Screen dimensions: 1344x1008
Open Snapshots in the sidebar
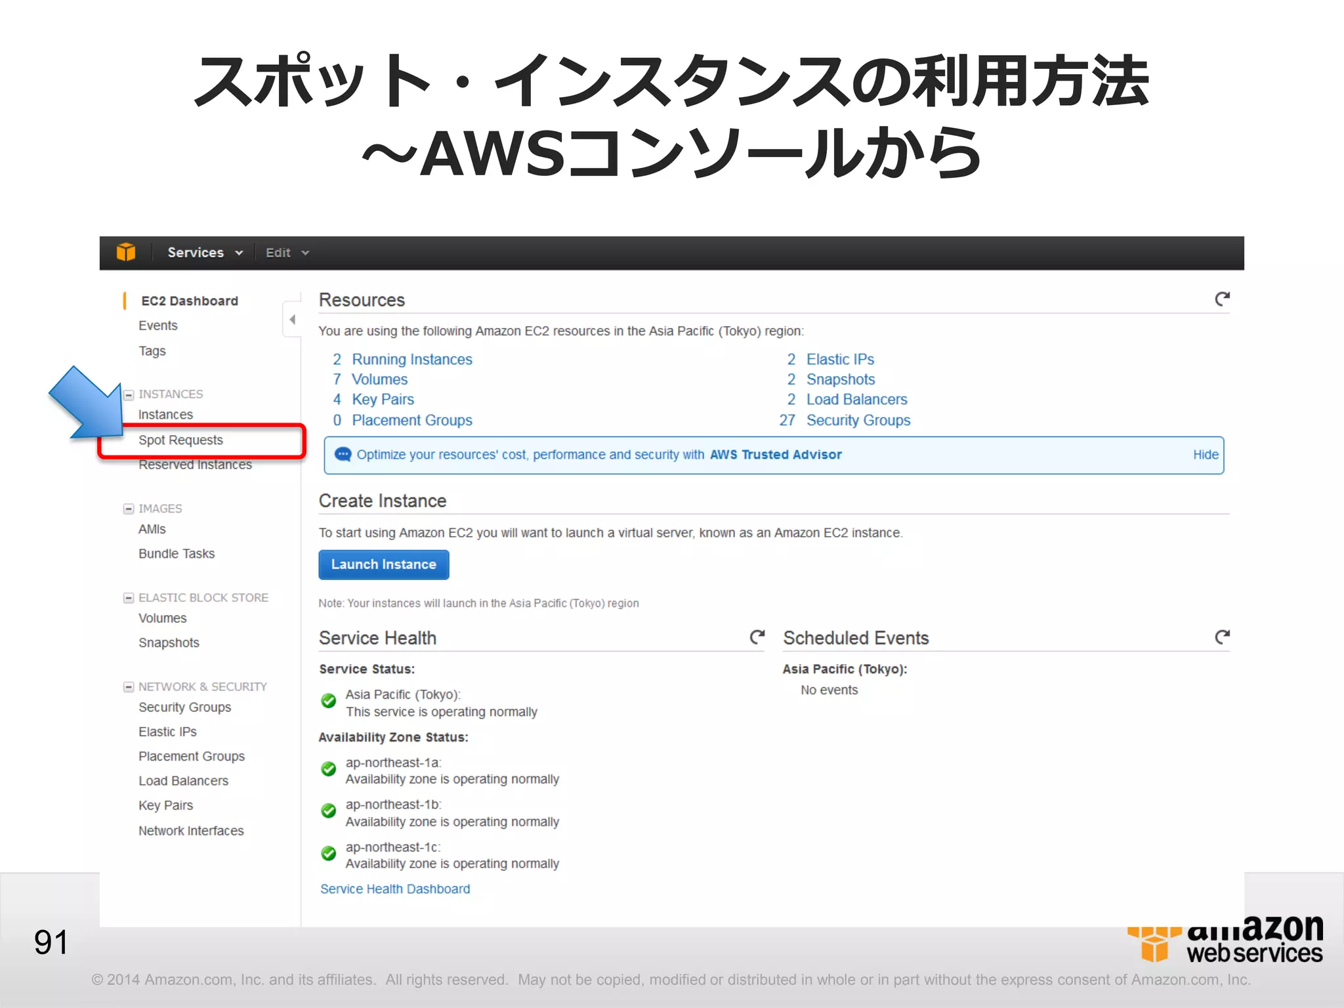click(169, 643)
